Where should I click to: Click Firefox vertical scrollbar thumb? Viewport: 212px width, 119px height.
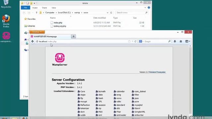(x=190, y=80)
